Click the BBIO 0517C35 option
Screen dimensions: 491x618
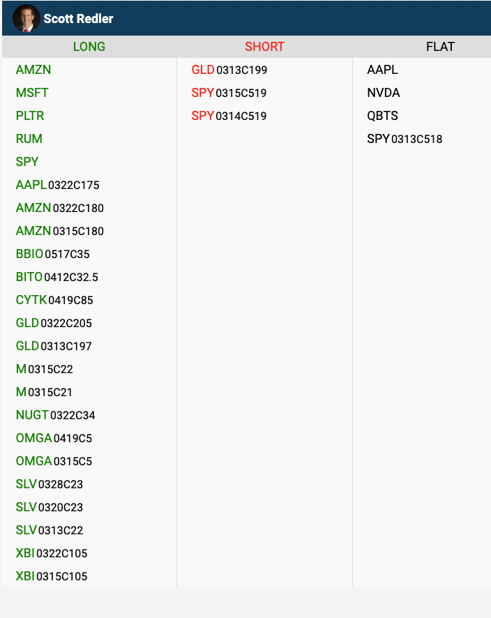pyautogui.click(x=53, y=254)
